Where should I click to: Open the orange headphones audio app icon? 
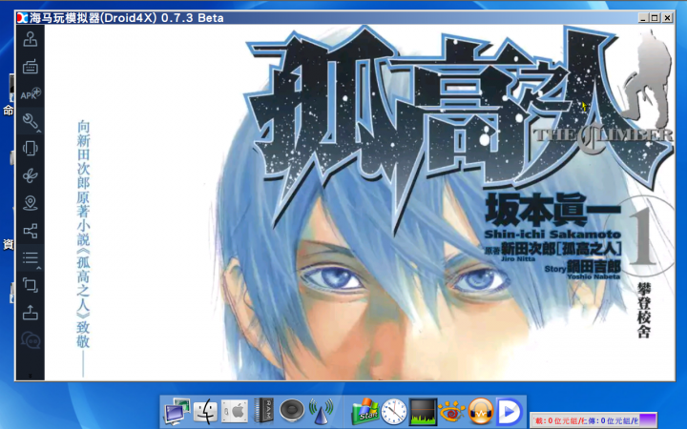pyautogui.click(x=481, y=412)
